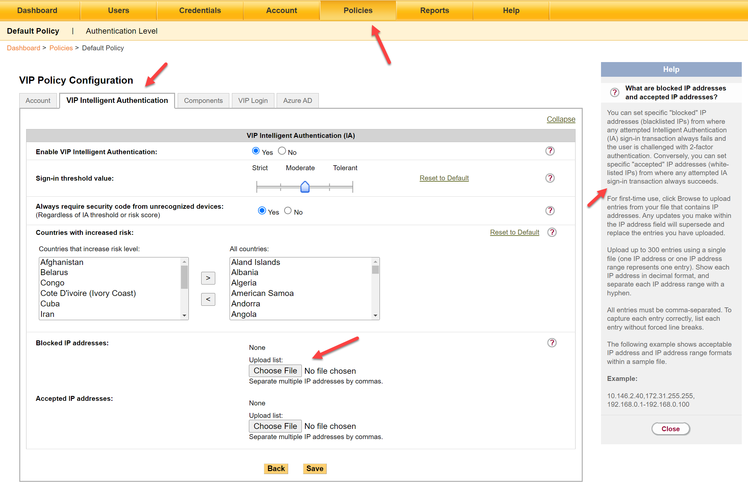Viewport: 748px width, 491px height.
Task: Choose File for Blocked IP addresses upload
Action: [275, 371]
